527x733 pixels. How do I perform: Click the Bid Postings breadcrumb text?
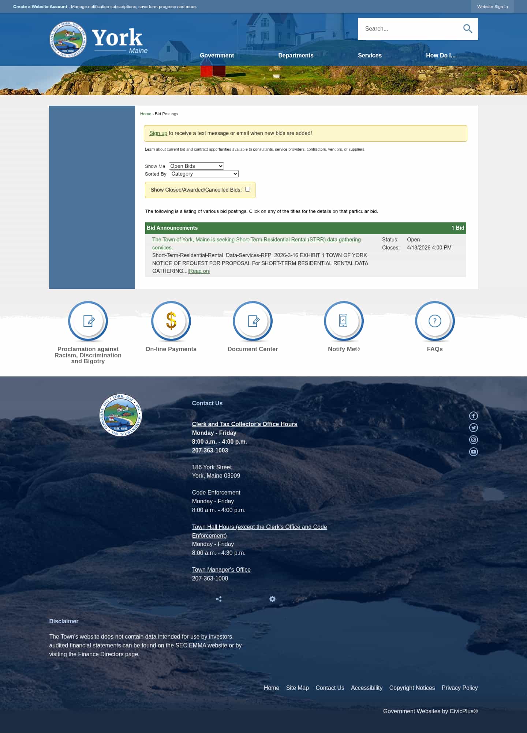pyautogui.click(x=167, y=114)
